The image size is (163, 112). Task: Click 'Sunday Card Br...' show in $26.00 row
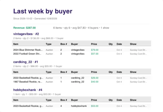coord(138,78)
